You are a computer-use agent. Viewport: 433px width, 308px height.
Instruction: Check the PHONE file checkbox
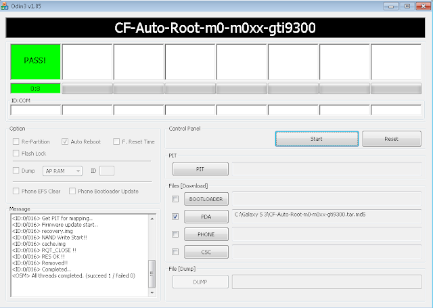[175, 234]
